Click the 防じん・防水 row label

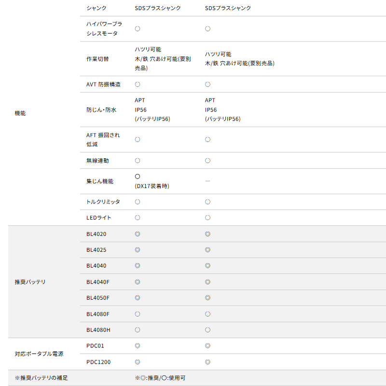point(101,110)
